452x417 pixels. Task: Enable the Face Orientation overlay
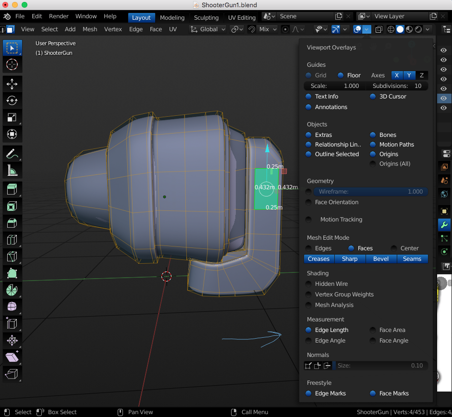(308, 202)
